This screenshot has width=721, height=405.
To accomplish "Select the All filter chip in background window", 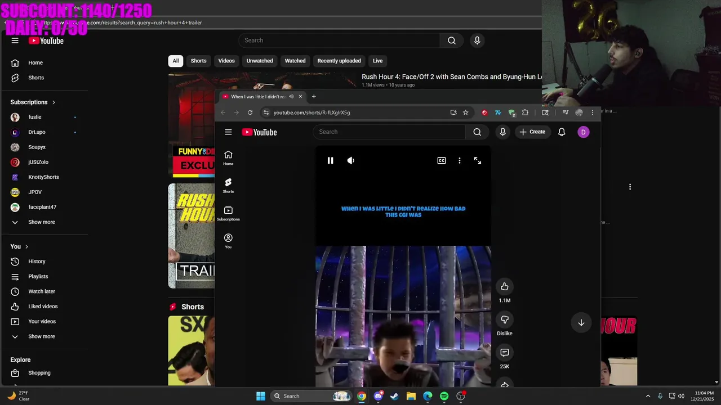I will coord(176,61).
